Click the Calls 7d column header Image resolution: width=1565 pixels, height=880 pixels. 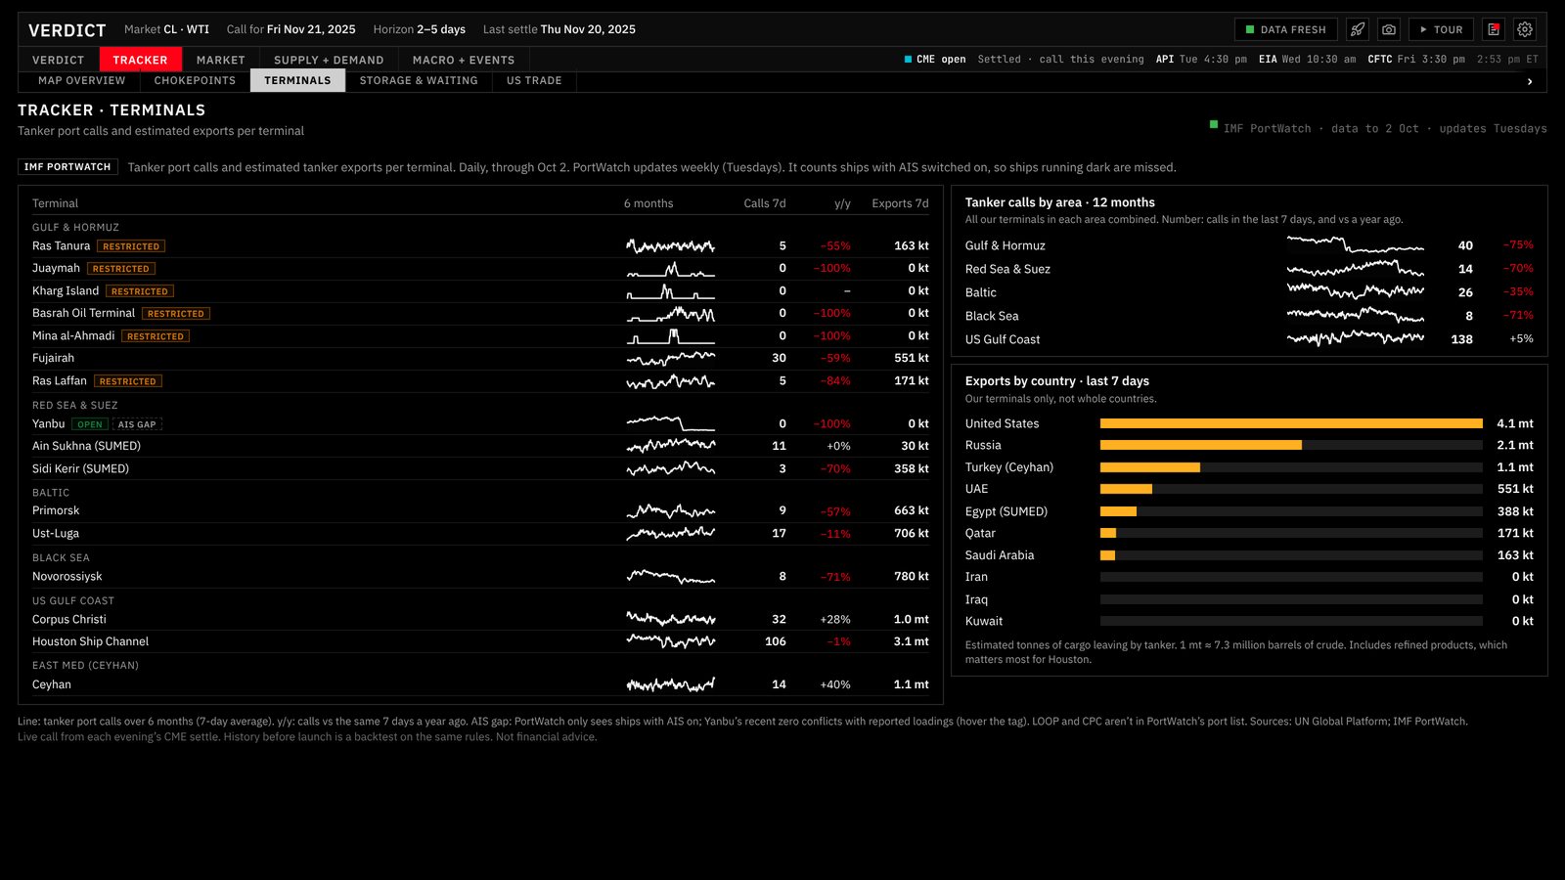(765, 203)
